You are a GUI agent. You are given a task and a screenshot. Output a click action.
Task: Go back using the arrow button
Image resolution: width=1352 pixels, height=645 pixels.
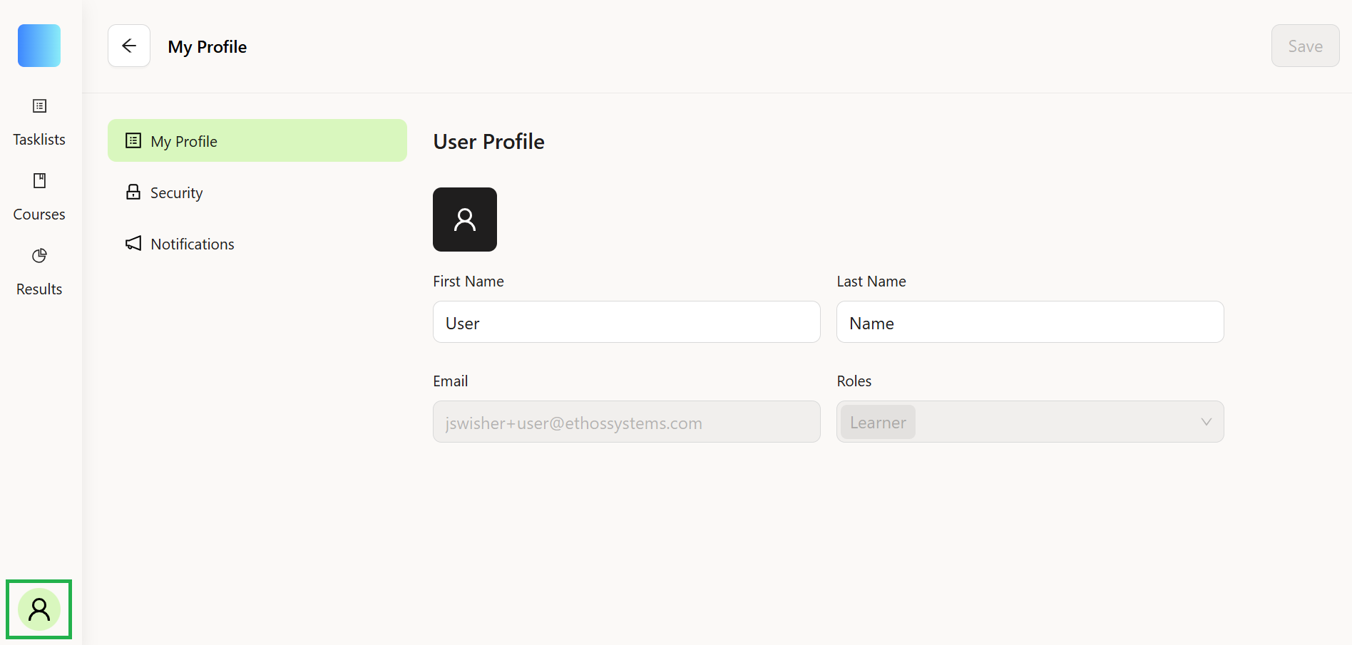(129, 46)
